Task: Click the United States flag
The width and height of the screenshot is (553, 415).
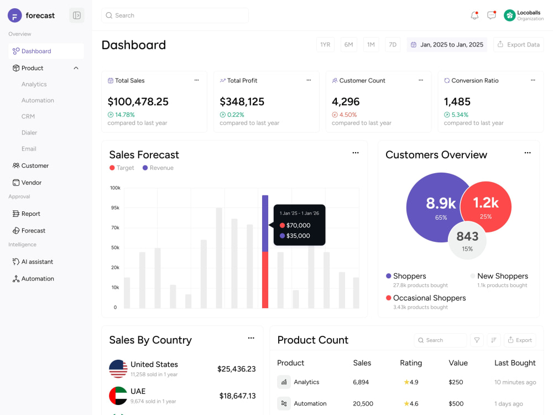Action: coord(118,369)
